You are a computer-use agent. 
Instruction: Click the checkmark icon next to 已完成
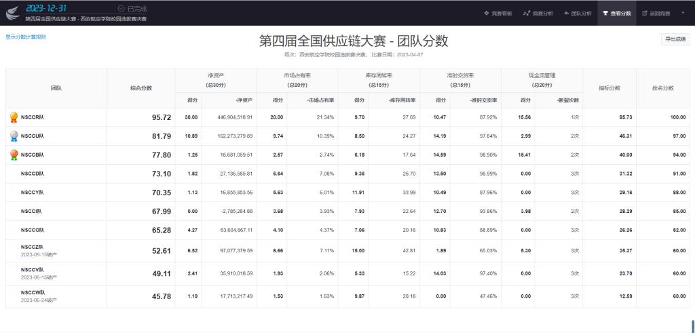(x=121, y=8)
